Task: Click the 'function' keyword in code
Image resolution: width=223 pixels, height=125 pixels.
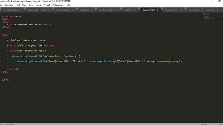Action: point(69,56)
